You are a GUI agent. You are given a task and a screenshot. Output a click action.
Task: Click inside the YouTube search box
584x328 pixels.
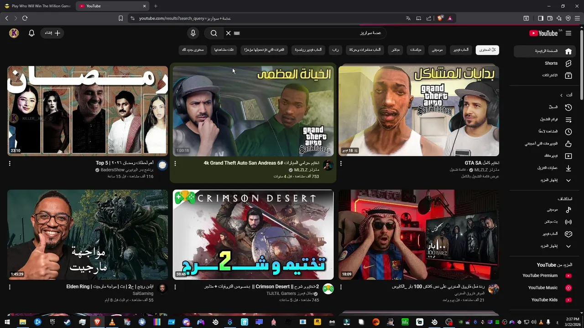(306, 33)
